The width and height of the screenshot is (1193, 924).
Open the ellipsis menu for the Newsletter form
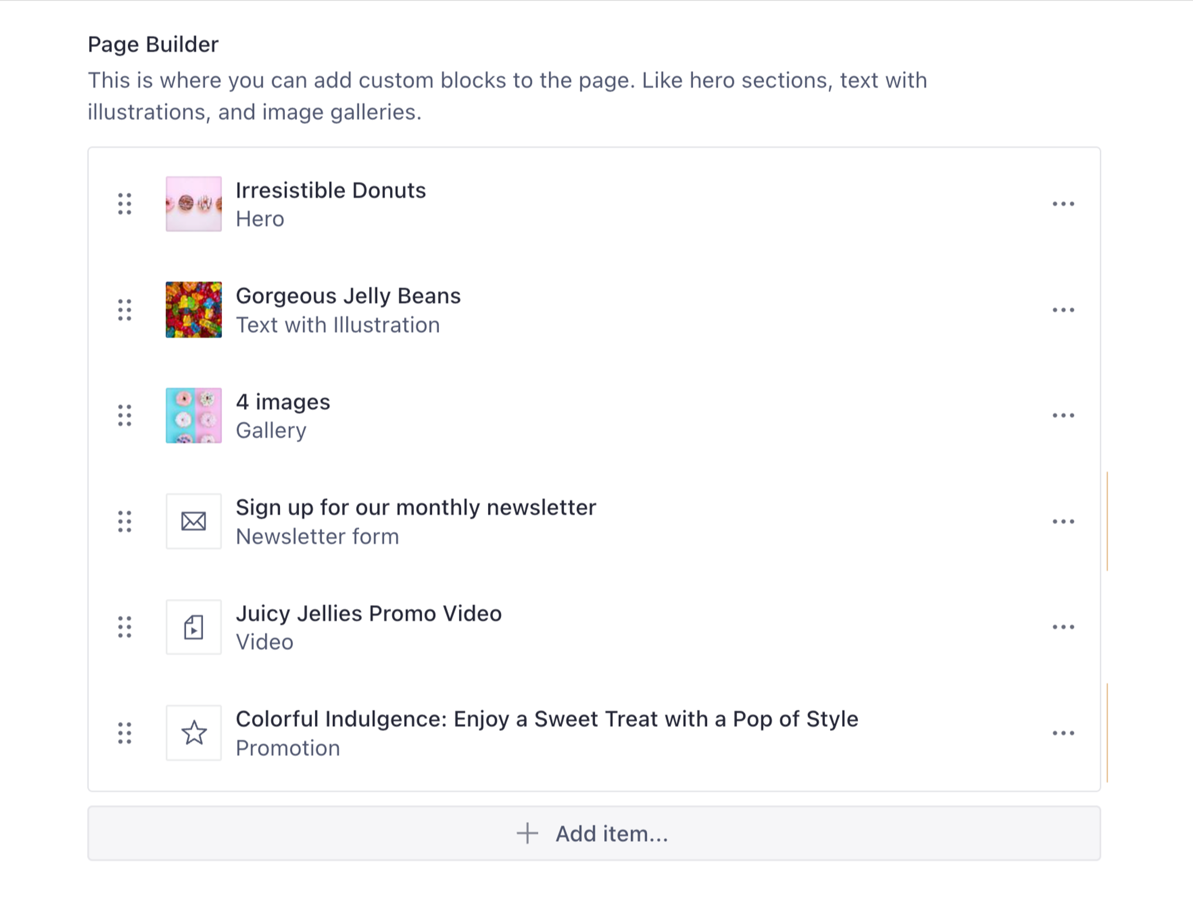click(x=1063, y=521)
